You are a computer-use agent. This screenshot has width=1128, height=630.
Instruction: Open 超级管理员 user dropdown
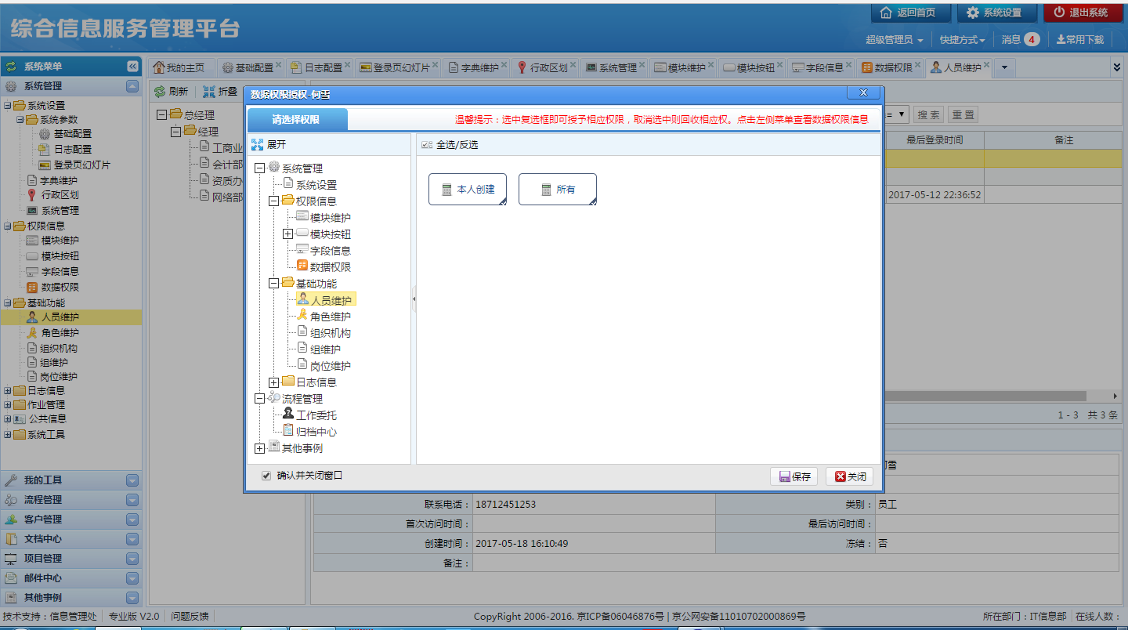[x=894, y=39]
